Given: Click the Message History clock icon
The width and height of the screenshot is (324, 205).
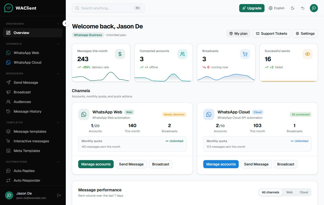Looking at the screenshot, I should 8,111.
